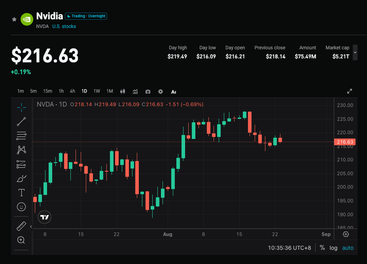This screenshot has height=264, width=367.
Task: Click the TradingView logo badge
Action: pos(44,217)
